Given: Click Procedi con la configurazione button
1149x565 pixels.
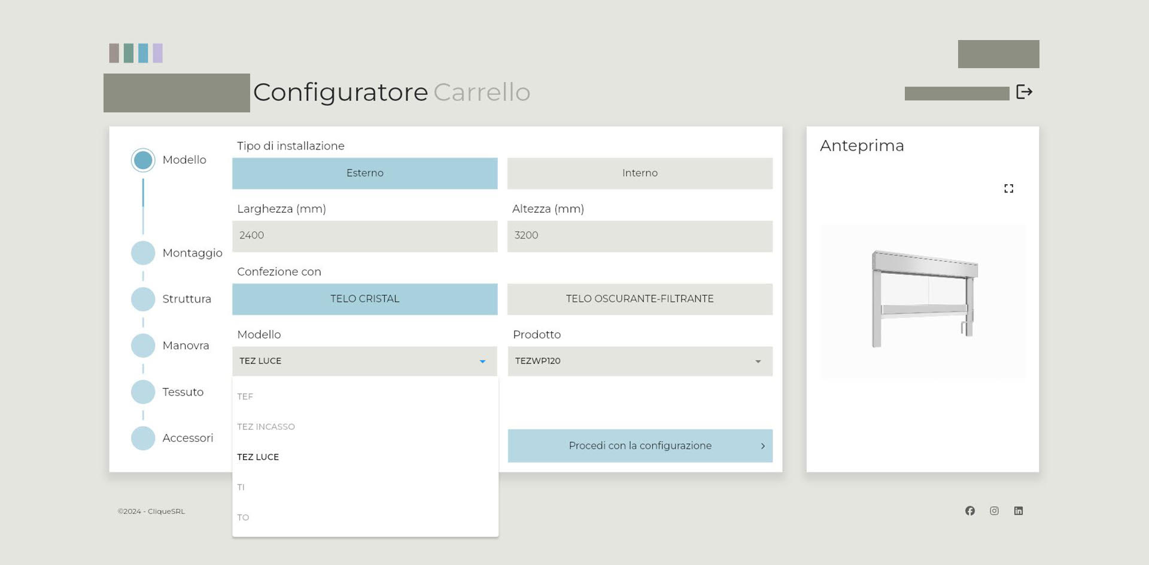Looking at the screenshot, I should coord(640,446).
